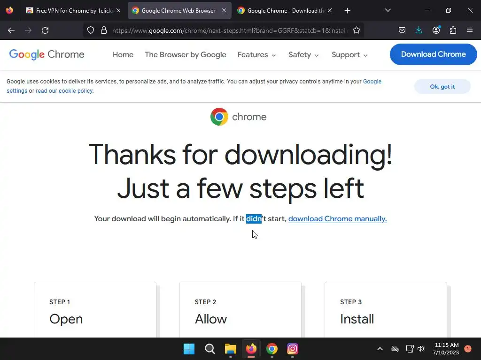This screenshot has width=481, height=360.
Task: Click the forward navigation arrow
Action: pyautogui.click(x=28, y=30)
